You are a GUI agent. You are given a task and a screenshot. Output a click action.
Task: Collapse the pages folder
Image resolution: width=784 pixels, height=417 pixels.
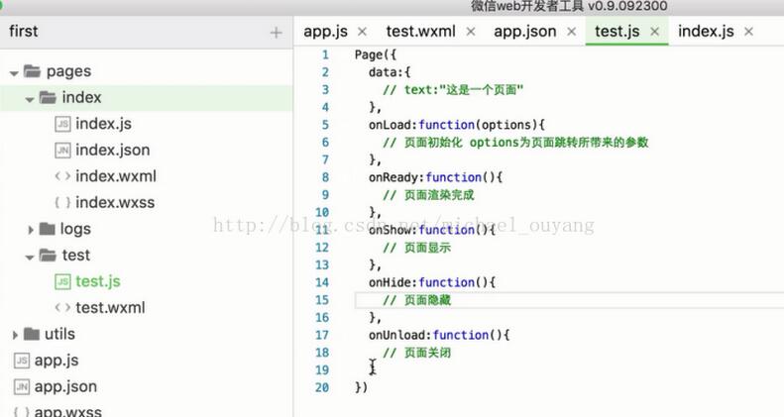point(14,72)
